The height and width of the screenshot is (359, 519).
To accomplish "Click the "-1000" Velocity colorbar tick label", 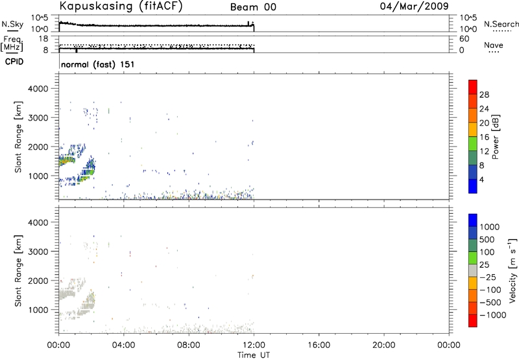I will click(x=493, y=315).
